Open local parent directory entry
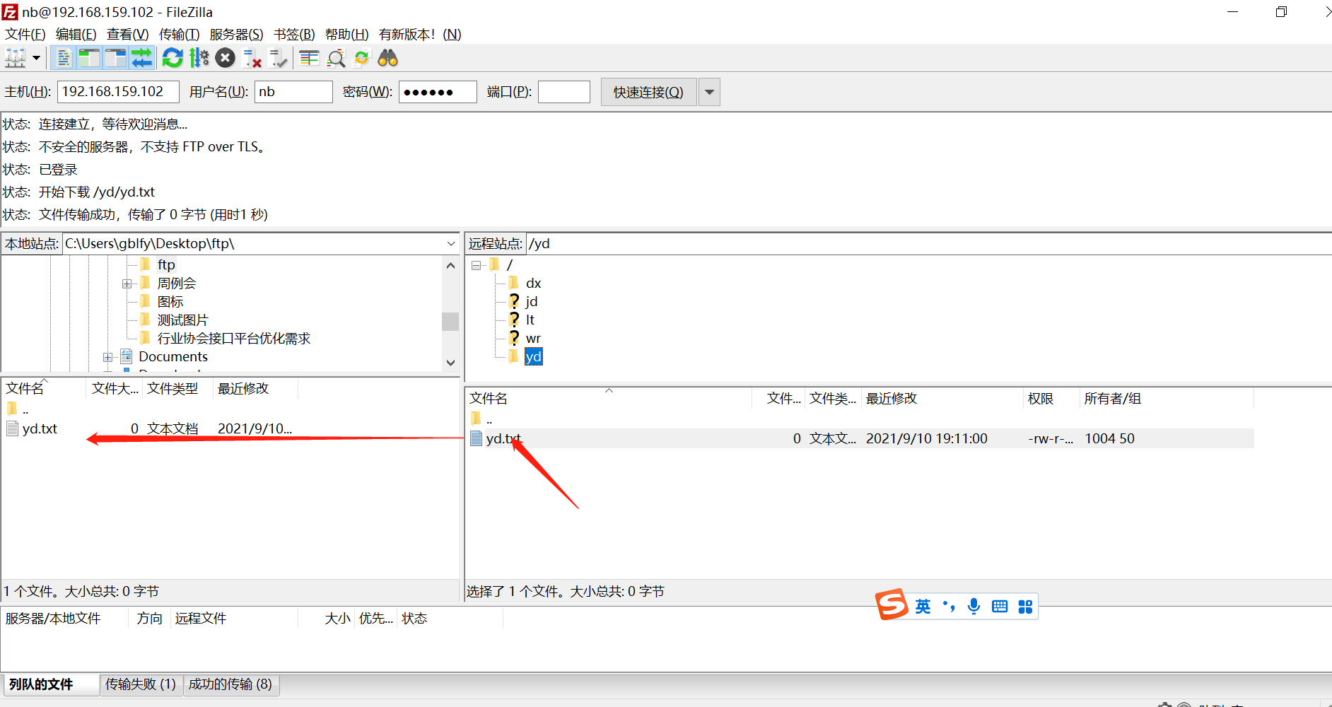 click(x=25, y=409)
